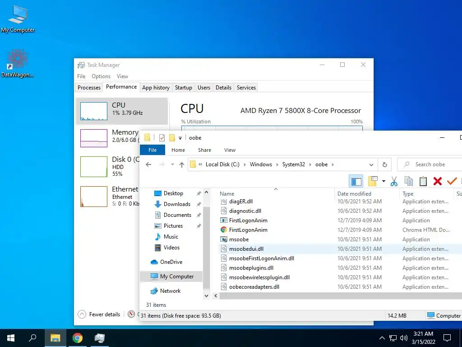The width and height of the screenshot is (462, 347).
Task: Select msoobewirelessplugin.dll file
Action: [x=259, y=277]
